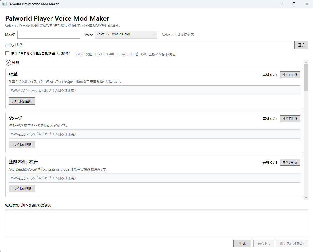The image size is (313, 252).
Task: Click ファイルを選択 in the ダメージ card
Action: 22,145
